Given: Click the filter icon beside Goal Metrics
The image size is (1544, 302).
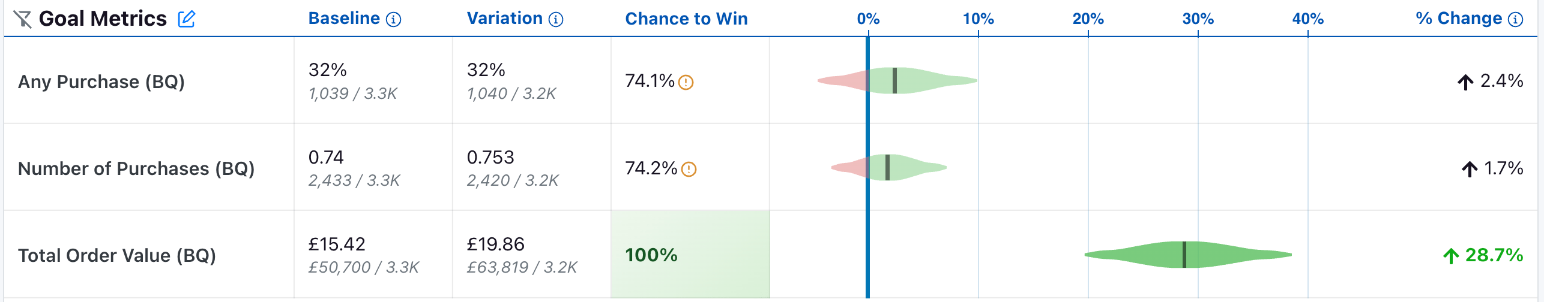Looking at the screenshot, I should [22, 19].
